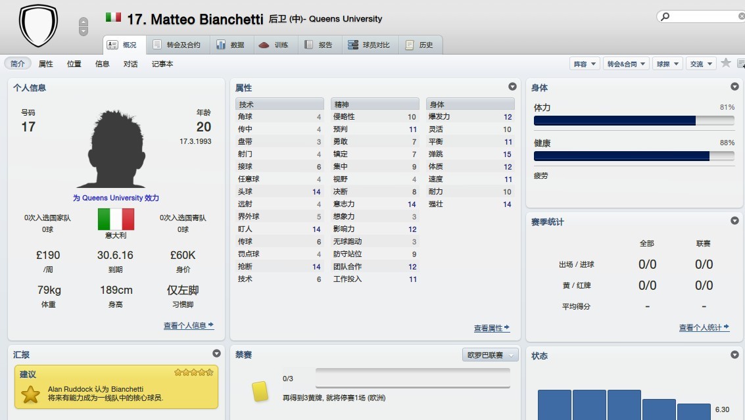Click the 查看个人信息 link
The image size is (745, 420).
(x=189, y=325)
